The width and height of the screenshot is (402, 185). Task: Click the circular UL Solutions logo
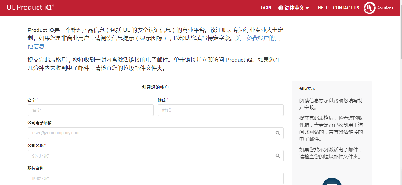pyautogui.click(x=369, y=8)
